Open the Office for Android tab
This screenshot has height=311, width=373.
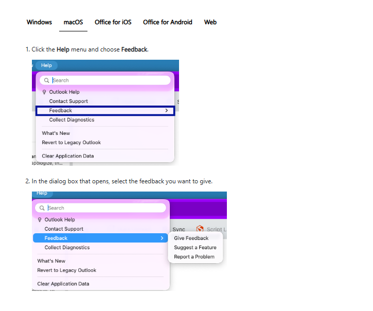(x=168, y=22)
